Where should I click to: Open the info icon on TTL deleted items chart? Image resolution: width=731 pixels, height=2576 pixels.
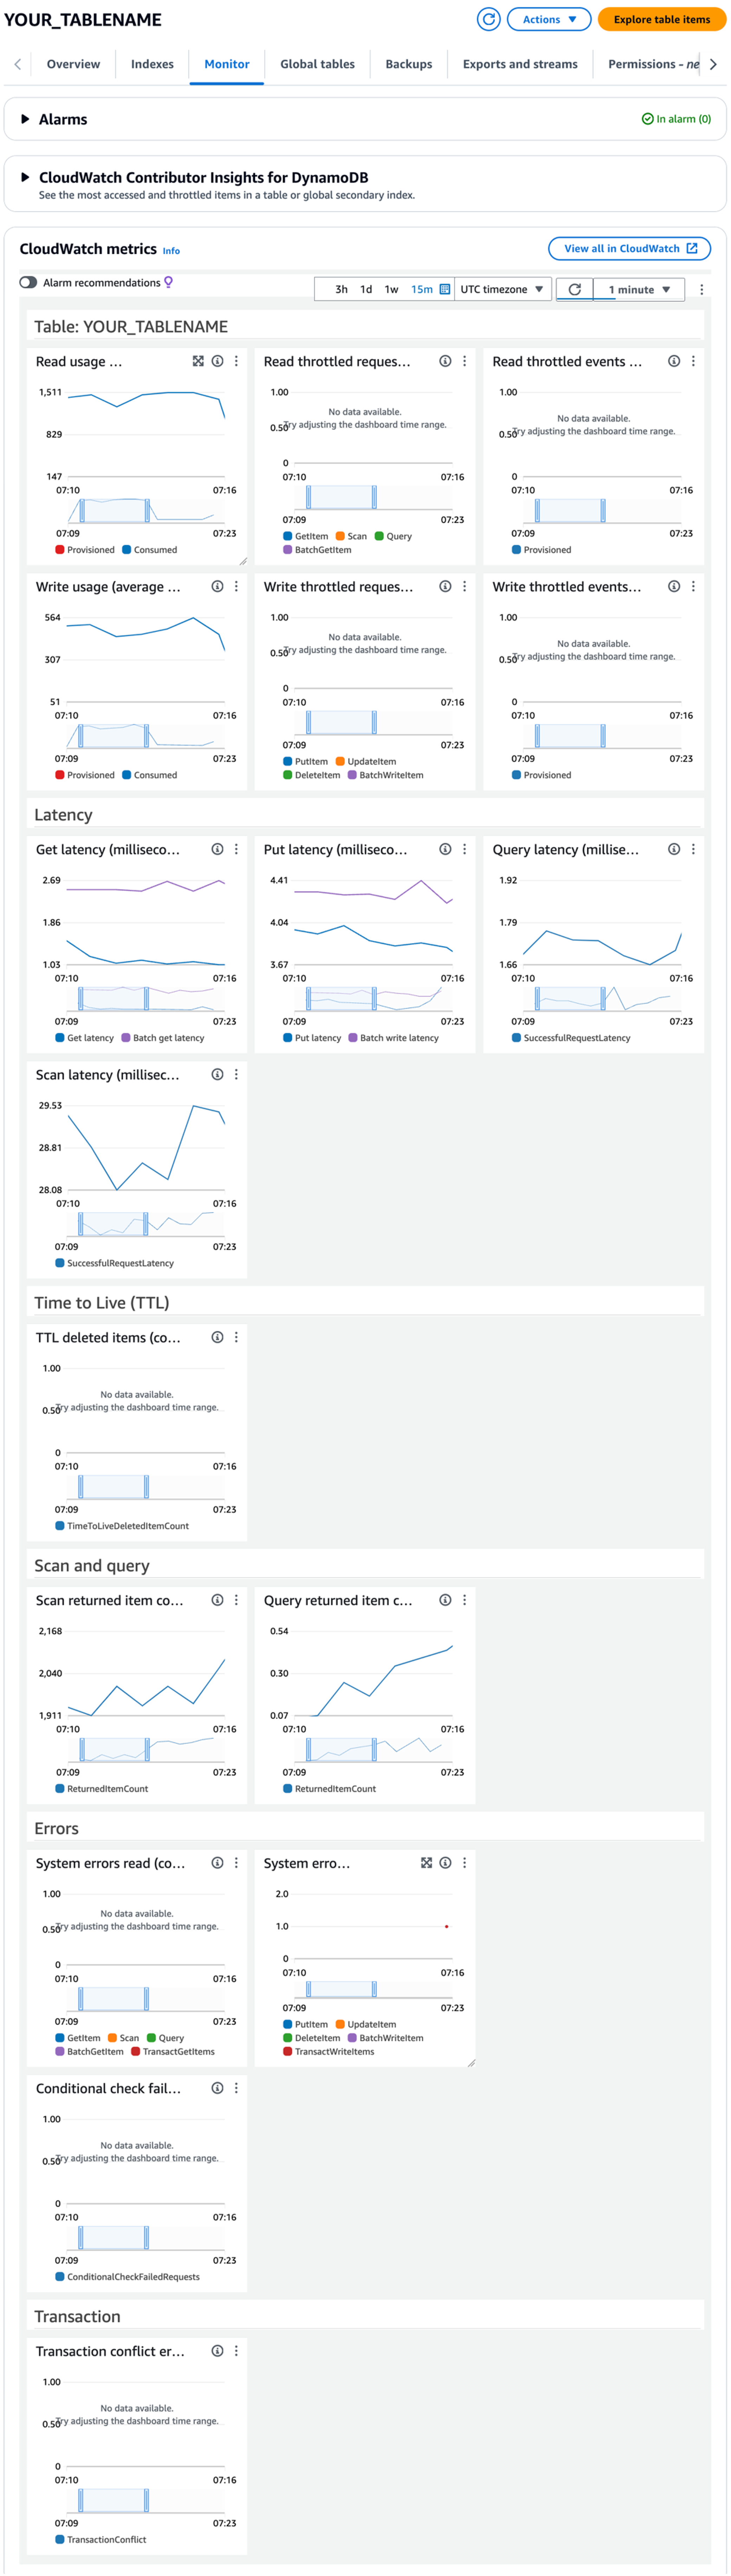[216, 1337]
